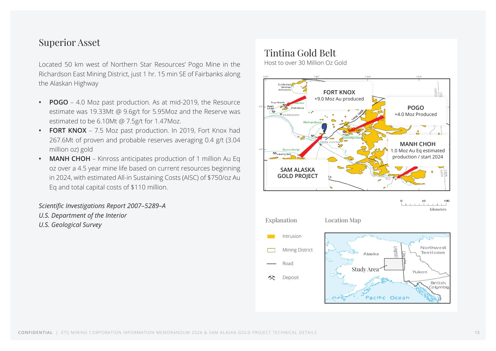Click the Goodpaster district label on map
Image resolution: width=496 pixels, height=351 pixels.
[x=352, y=137]
